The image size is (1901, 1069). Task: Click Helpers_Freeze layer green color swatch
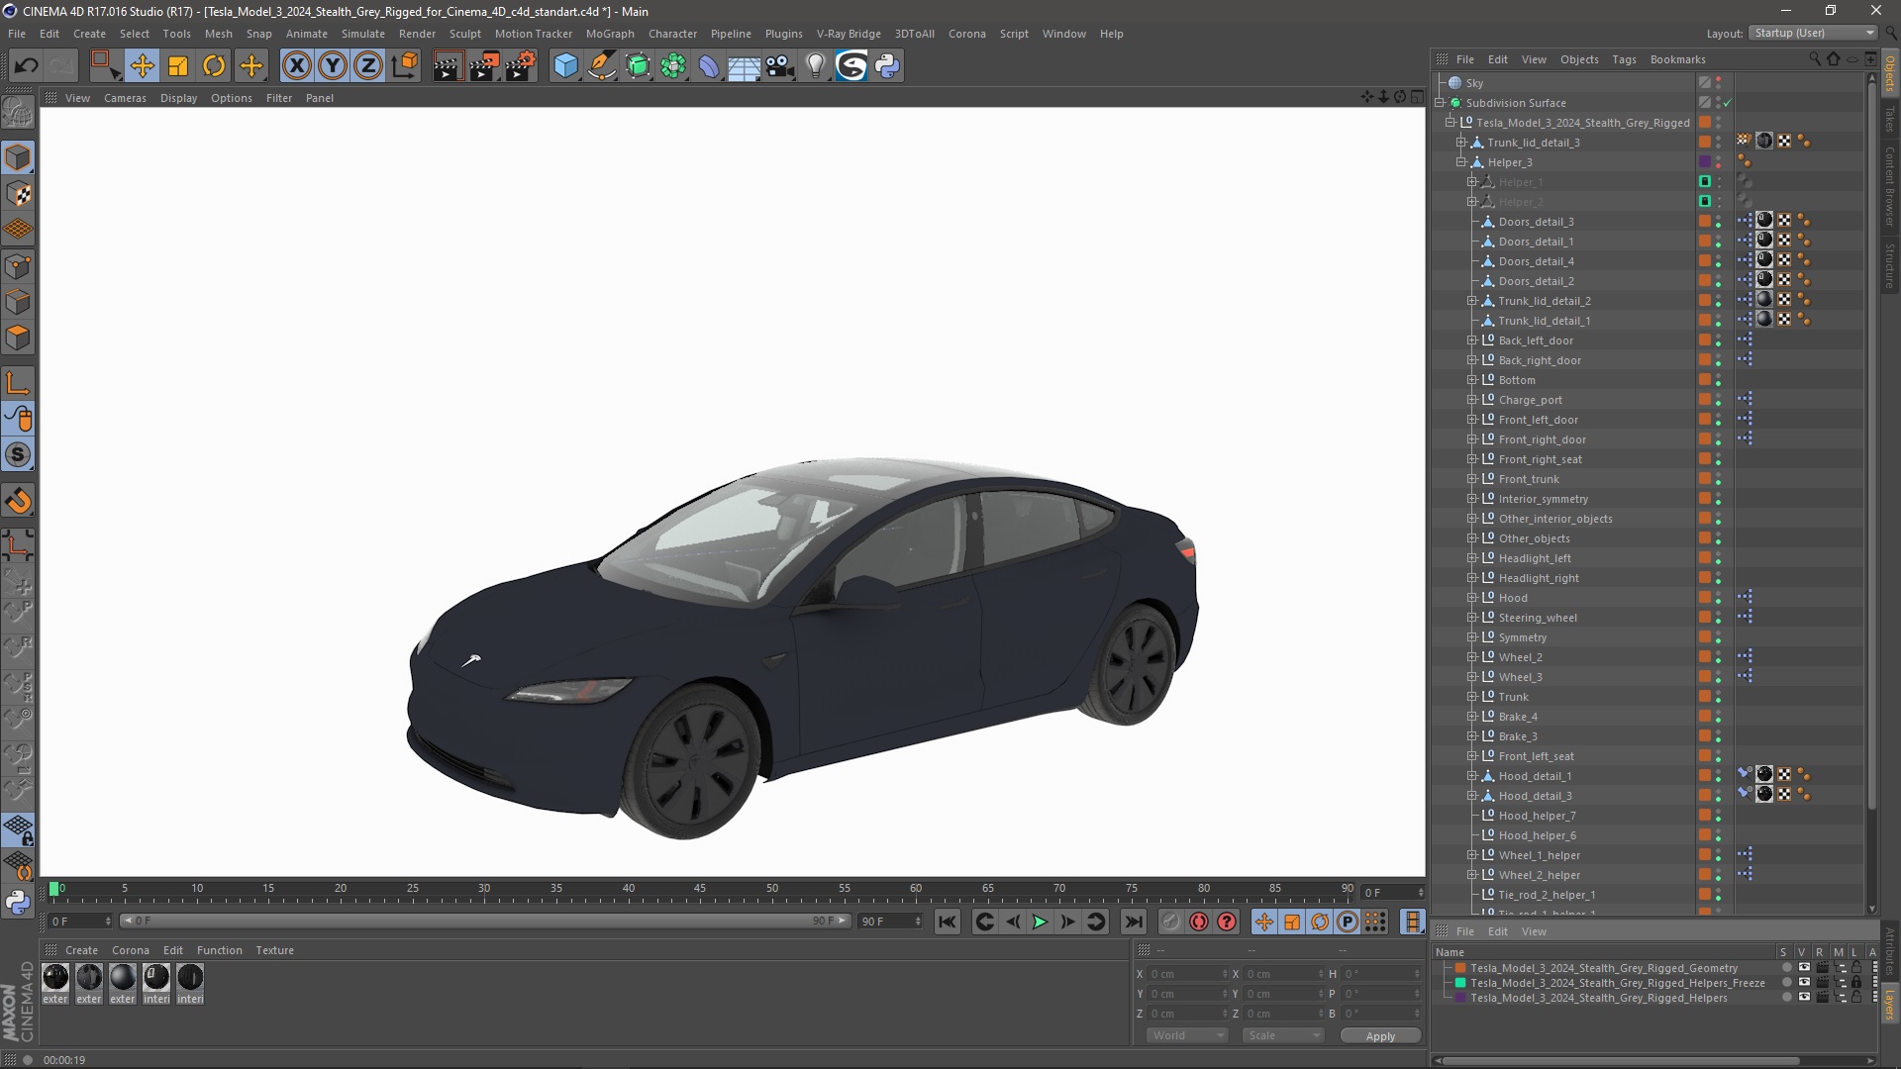pyautogui.click(x=1459, y=983)
